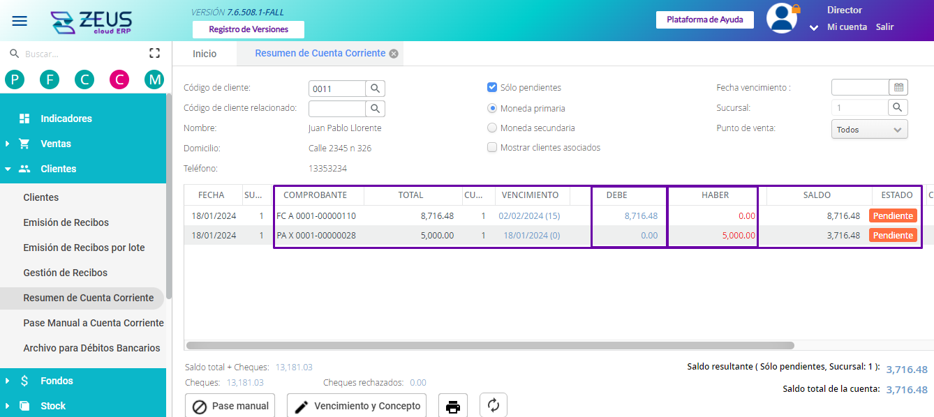Close the Resumen de Cuenta Corriente tab

point(394,54)
